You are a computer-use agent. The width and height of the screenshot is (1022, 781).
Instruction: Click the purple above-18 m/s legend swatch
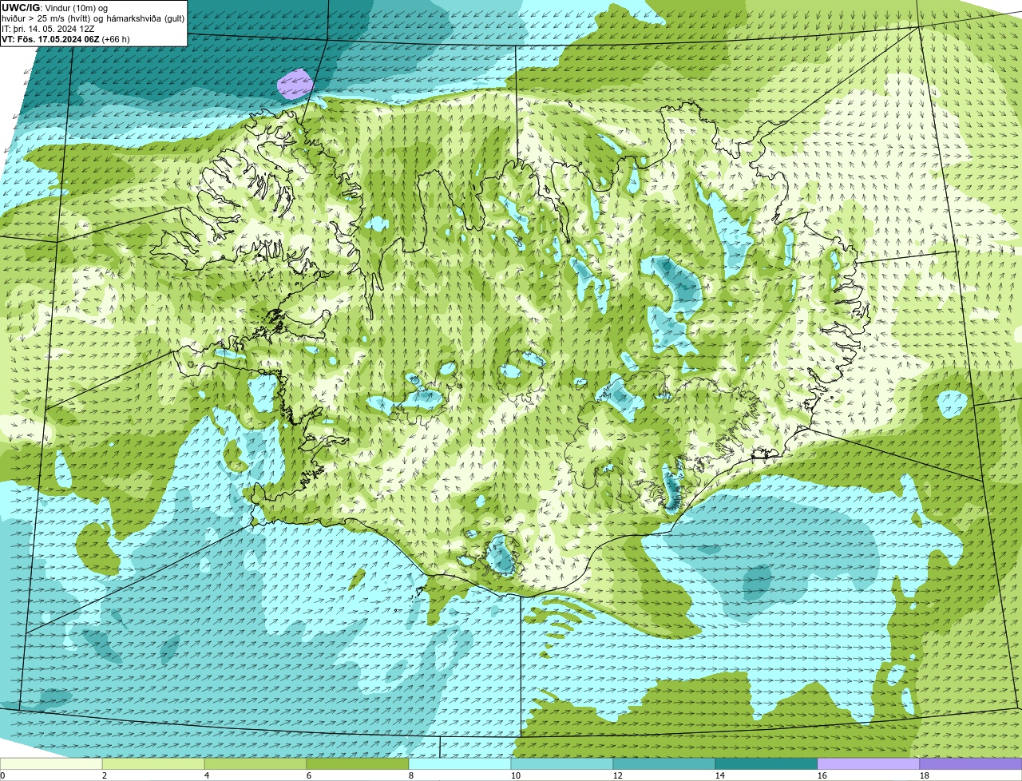971,763
